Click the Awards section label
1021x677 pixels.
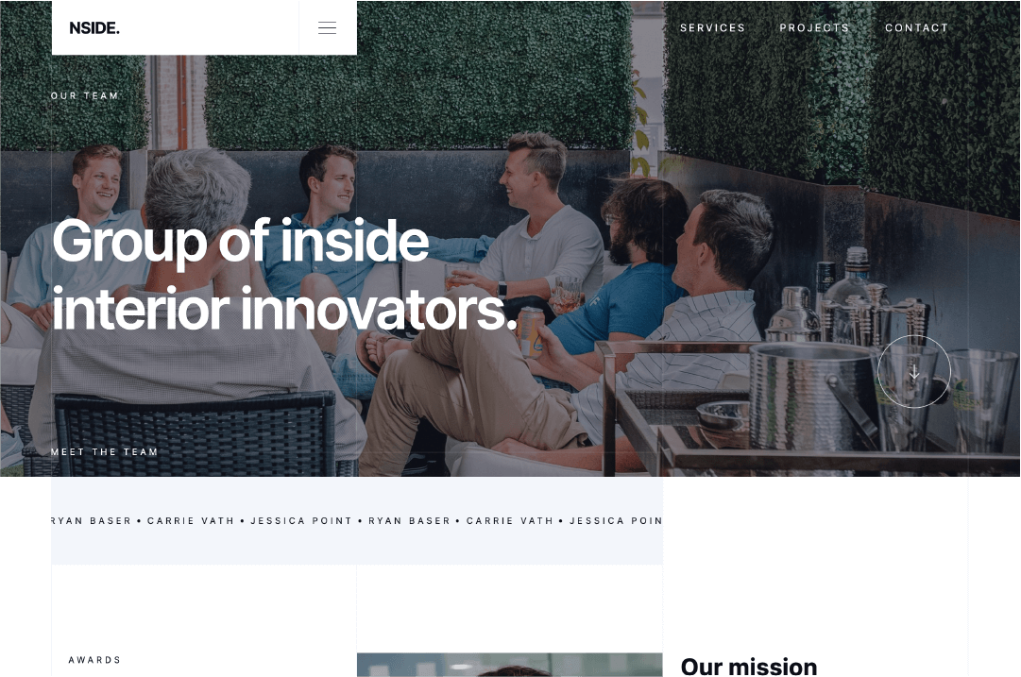(x=94, y=660)
